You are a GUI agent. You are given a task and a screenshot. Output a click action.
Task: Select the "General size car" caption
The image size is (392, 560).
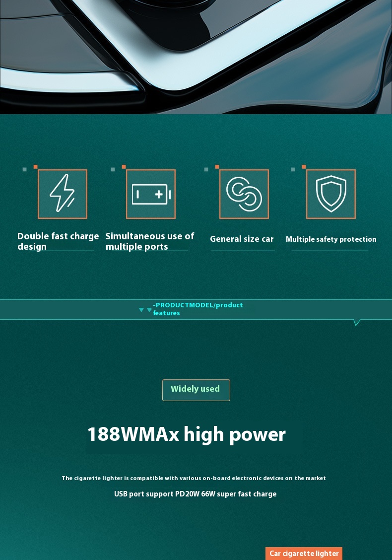[x=242, y=239]
